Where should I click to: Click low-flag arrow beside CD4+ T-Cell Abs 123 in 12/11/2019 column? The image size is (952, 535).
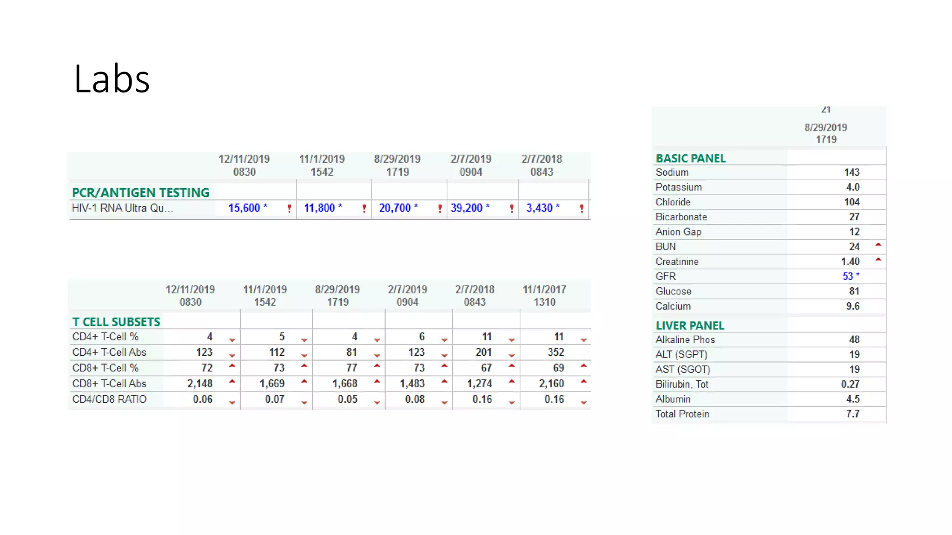[x=232, y=355]
